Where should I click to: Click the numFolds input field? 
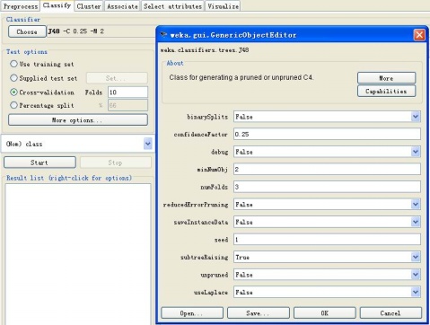[x=327, y=187]
